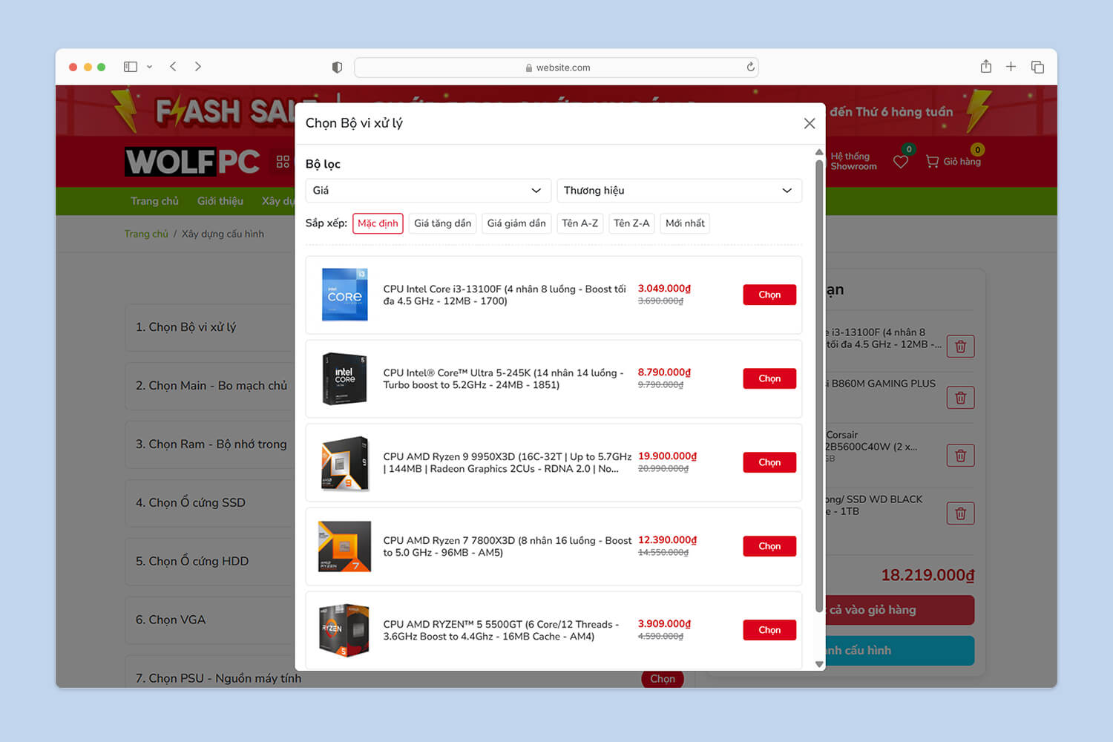Open the Safari privacy shield icon
The width and height of the screenshot is (1113, 742).
coord(337,68)
